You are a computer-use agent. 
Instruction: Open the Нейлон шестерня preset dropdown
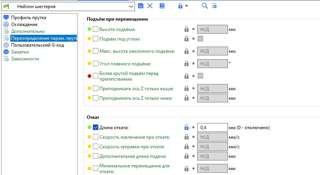point(131,6)
